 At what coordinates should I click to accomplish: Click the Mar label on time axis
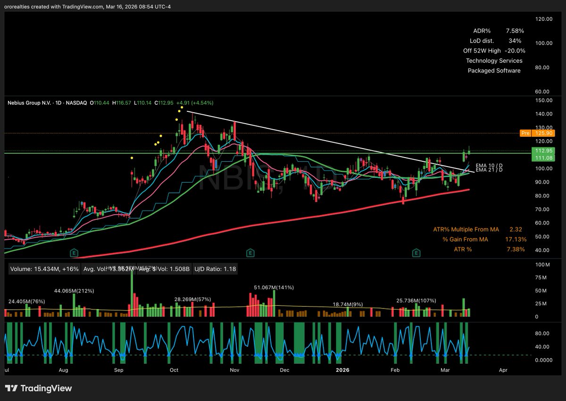[446, 370]
